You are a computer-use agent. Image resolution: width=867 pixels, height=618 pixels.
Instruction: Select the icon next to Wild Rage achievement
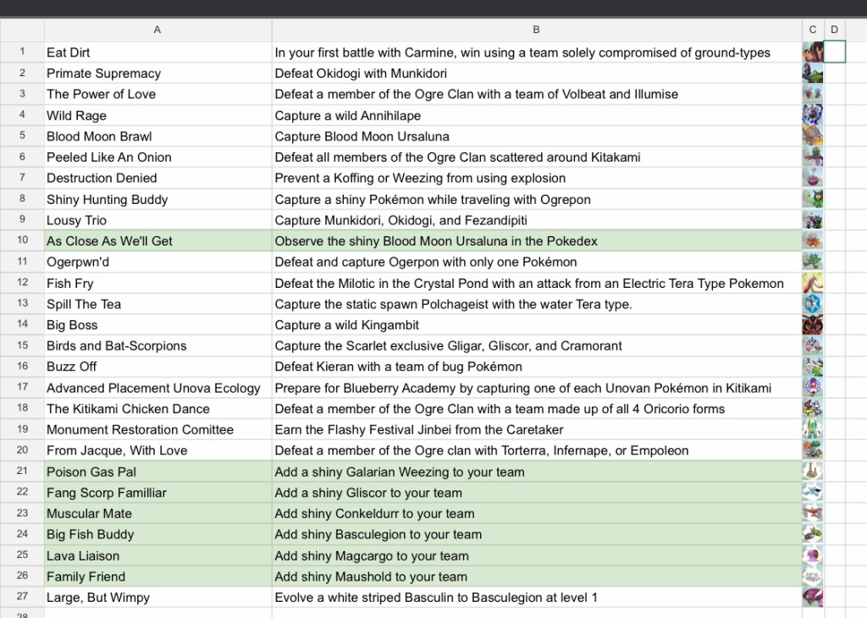(813, 115)
